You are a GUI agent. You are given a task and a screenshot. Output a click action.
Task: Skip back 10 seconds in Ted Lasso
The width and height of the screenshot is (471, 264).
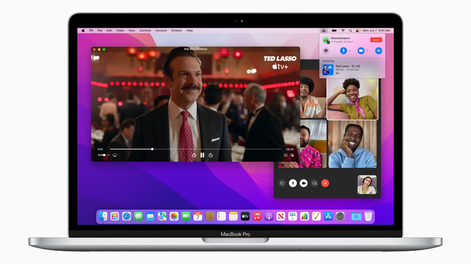[194, 155]
